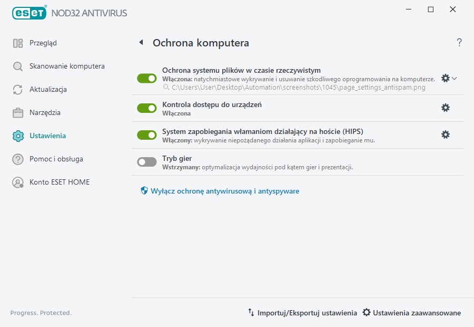
Task: Open the Ochrona komputera header menu
Action: [x=200, y=43]
